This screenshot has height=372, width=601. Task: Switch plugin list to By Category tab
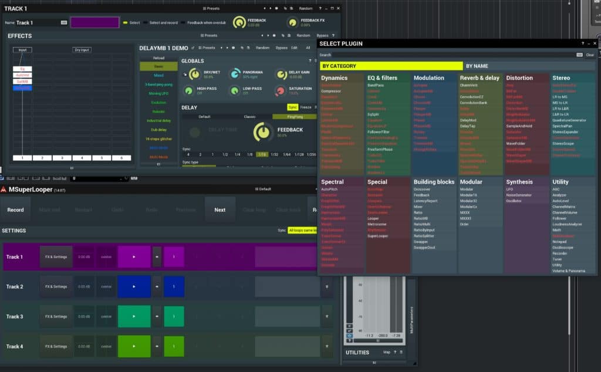click(x=391, y=66)
